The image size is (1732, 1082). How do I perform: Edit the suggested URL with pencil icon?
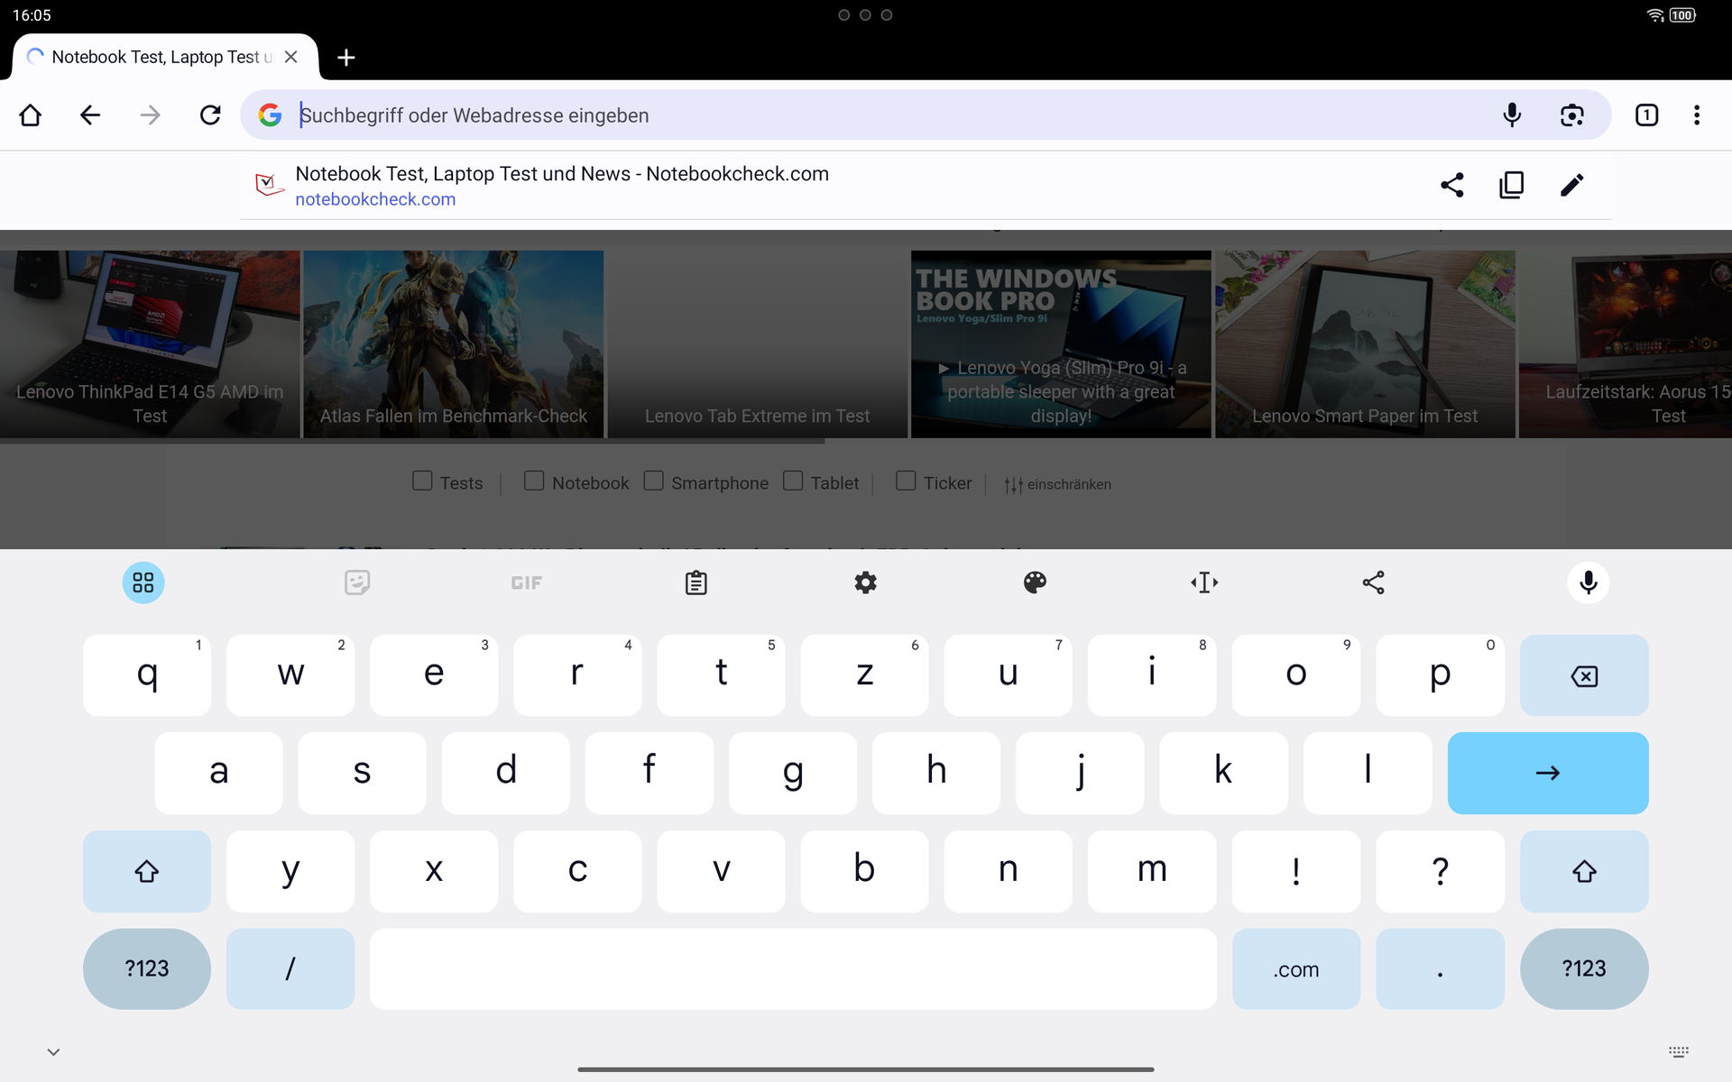[1571, 186]
